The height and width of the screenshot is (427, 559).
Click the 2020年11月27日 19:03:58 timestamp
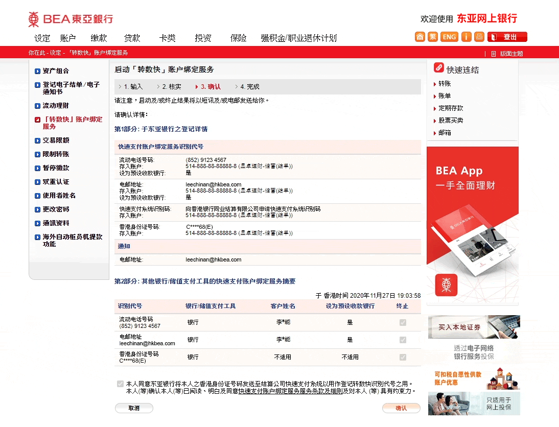click(385, 296)
